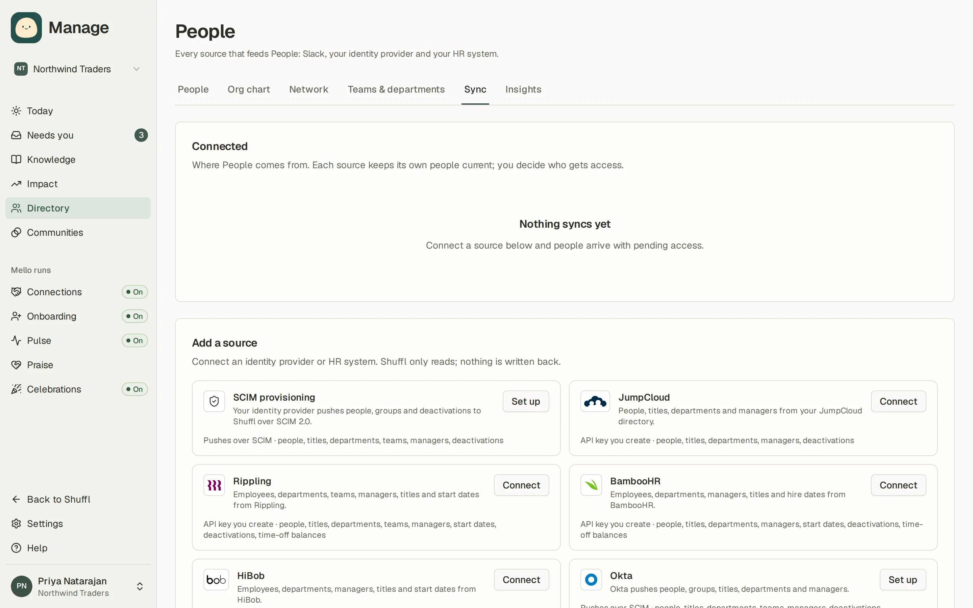This screenshot has height=608, width=973.
Task: Connect the BambooHR source
Action: 899,485
